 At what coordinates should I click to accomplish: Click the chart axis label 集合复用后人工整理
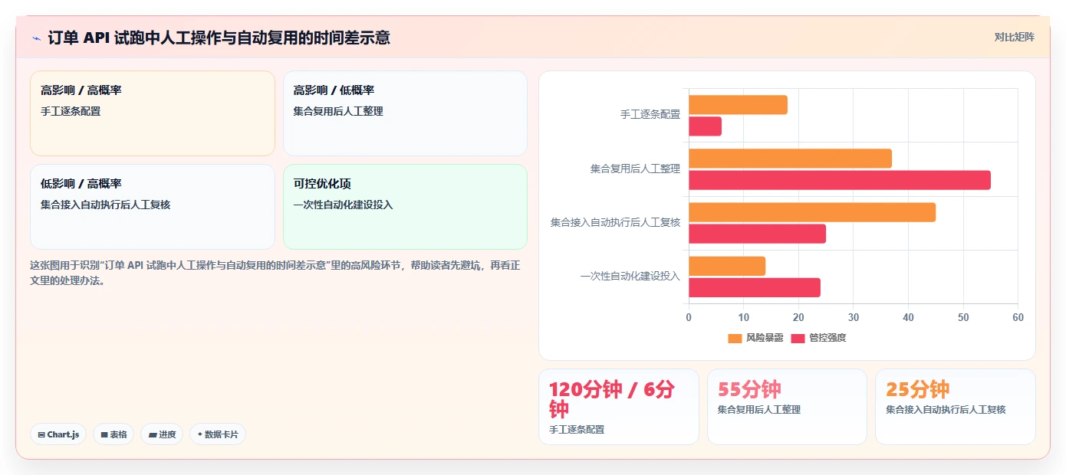coord(635,169)
